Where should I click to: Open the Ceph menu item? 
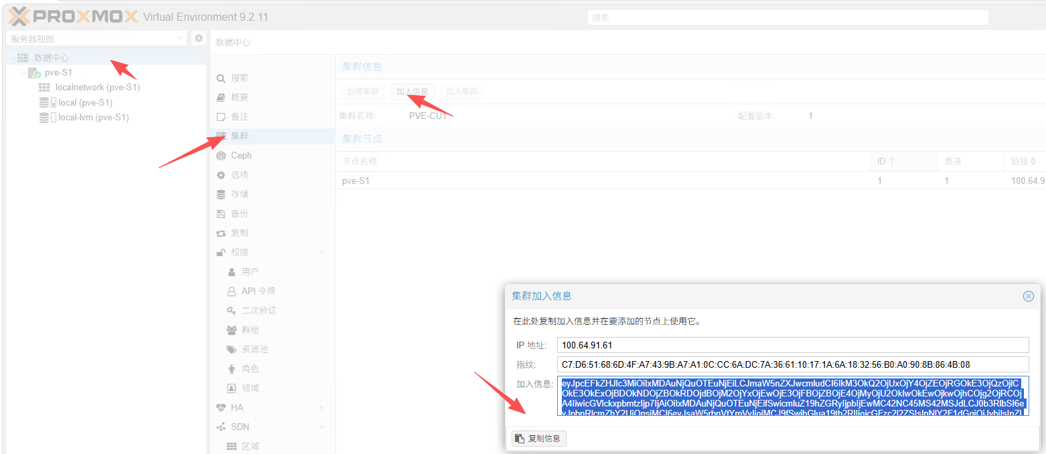coord(241,156)
